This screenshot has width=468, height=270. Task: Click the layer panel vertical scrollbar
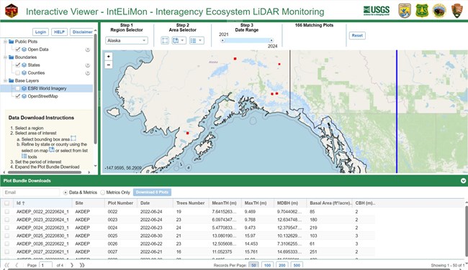coord(96,88)
